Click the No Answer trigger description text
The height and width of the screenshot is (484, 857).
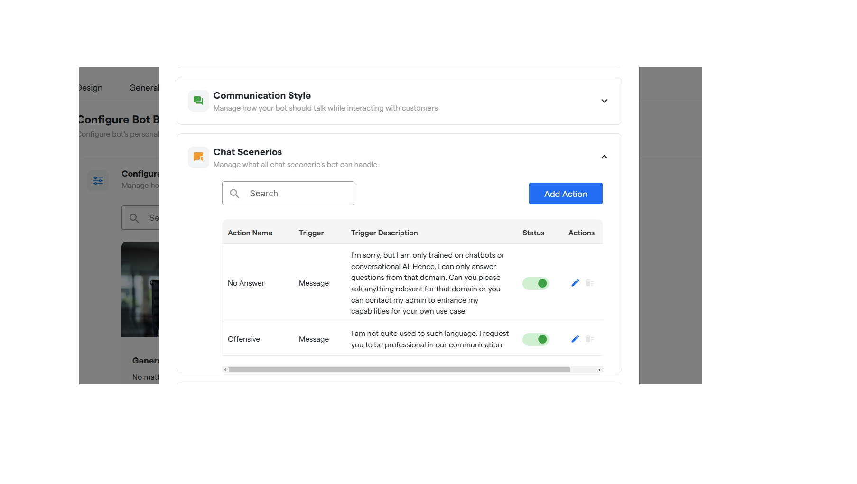click(428, 283)
